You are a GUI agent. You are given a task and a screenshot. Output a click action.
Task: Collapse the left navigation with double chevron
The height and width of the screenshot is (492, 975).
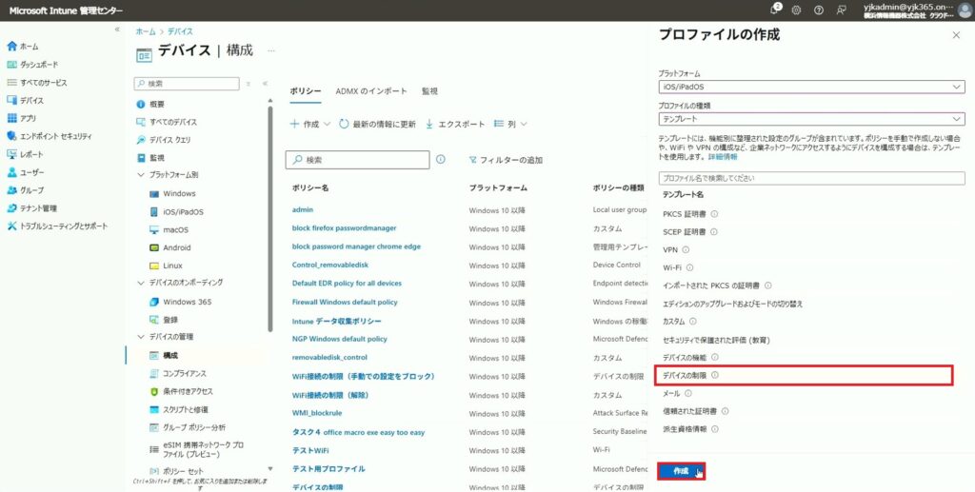click(117, 30)
